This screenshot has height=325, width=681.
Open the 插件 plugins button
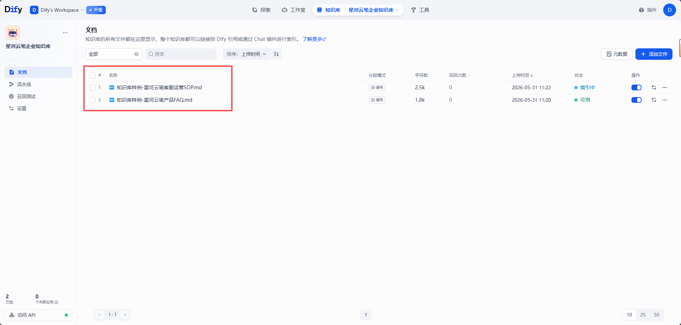coord(648,10)
